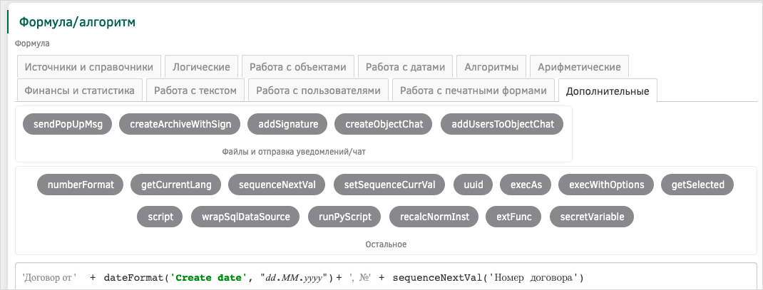Add the getCurrentLang function
Image resolution: width=763 pixels, height=290 pixels.
point(176,185)
